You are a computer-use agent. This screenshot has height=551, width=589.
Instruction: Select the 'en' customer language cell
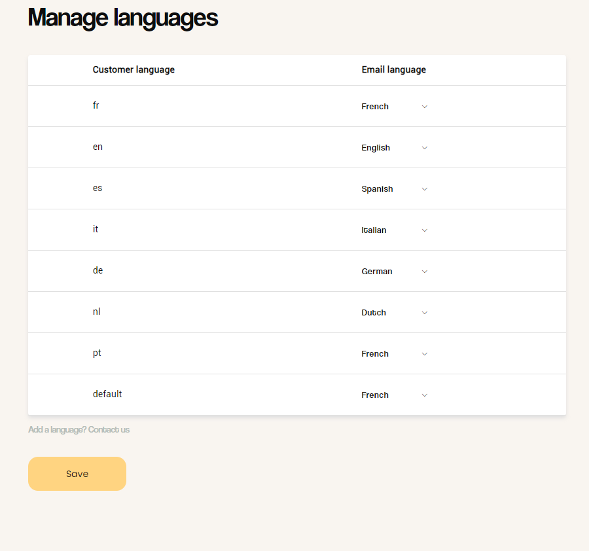pos(98,147)
